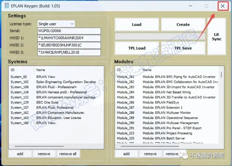This screenshot has height=166, width=232.
Task: Click the HWID 1 input field
Action: pyautogui.click(x=69, y=38)
